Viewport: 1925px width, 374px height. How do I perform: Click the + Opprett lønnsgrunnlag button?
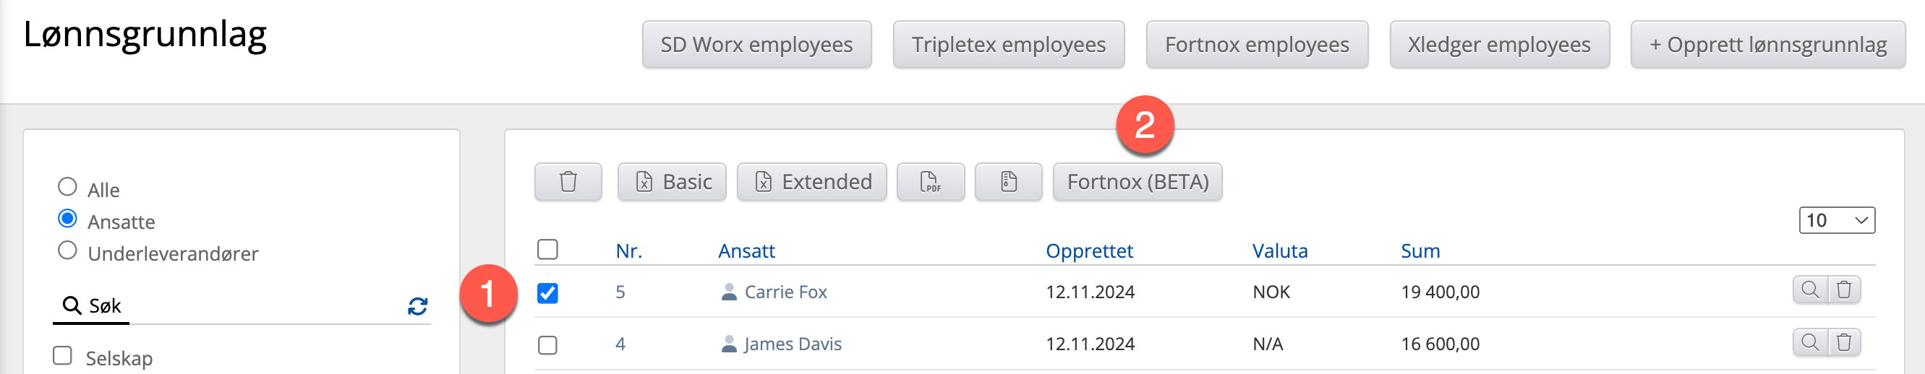coord(1767,45)
